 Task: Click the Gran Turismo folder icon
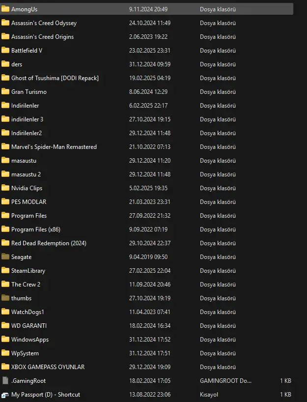(x=5, y=92)
